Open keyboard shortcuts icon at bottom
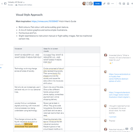133x132 pixels. 127,129
